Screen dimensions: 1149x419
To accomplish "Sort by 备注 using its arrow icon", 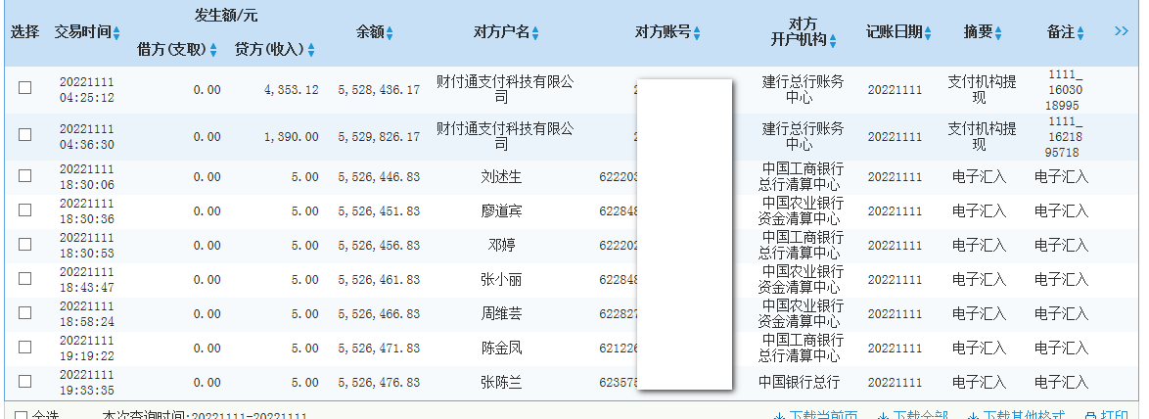I will (1080, 33).
